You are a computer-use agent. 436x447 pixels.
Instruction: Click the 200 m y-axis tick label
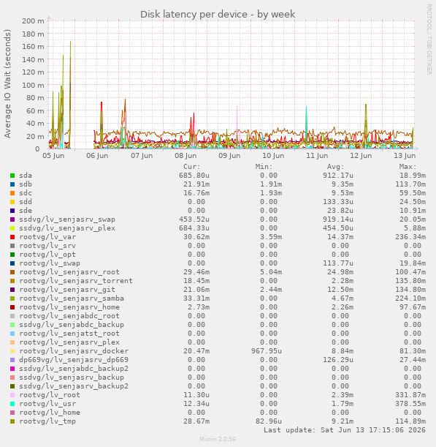33,20
